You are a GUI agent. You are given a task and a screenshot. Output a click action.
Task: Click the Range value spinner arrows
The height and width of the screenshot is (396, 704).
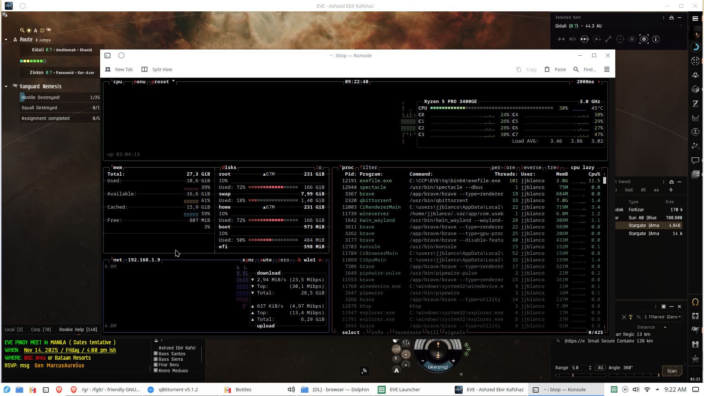tap(590, 368)
